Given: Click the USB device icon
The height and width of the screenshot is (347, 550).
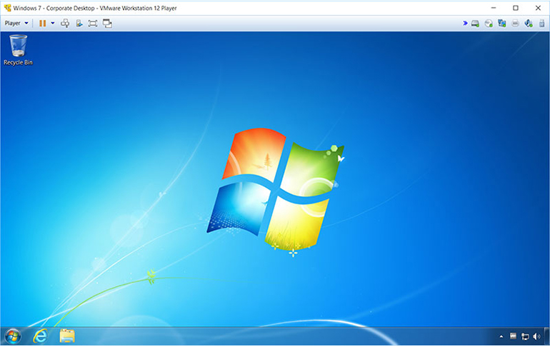Looking at the screenshot, I should (541, 23).
